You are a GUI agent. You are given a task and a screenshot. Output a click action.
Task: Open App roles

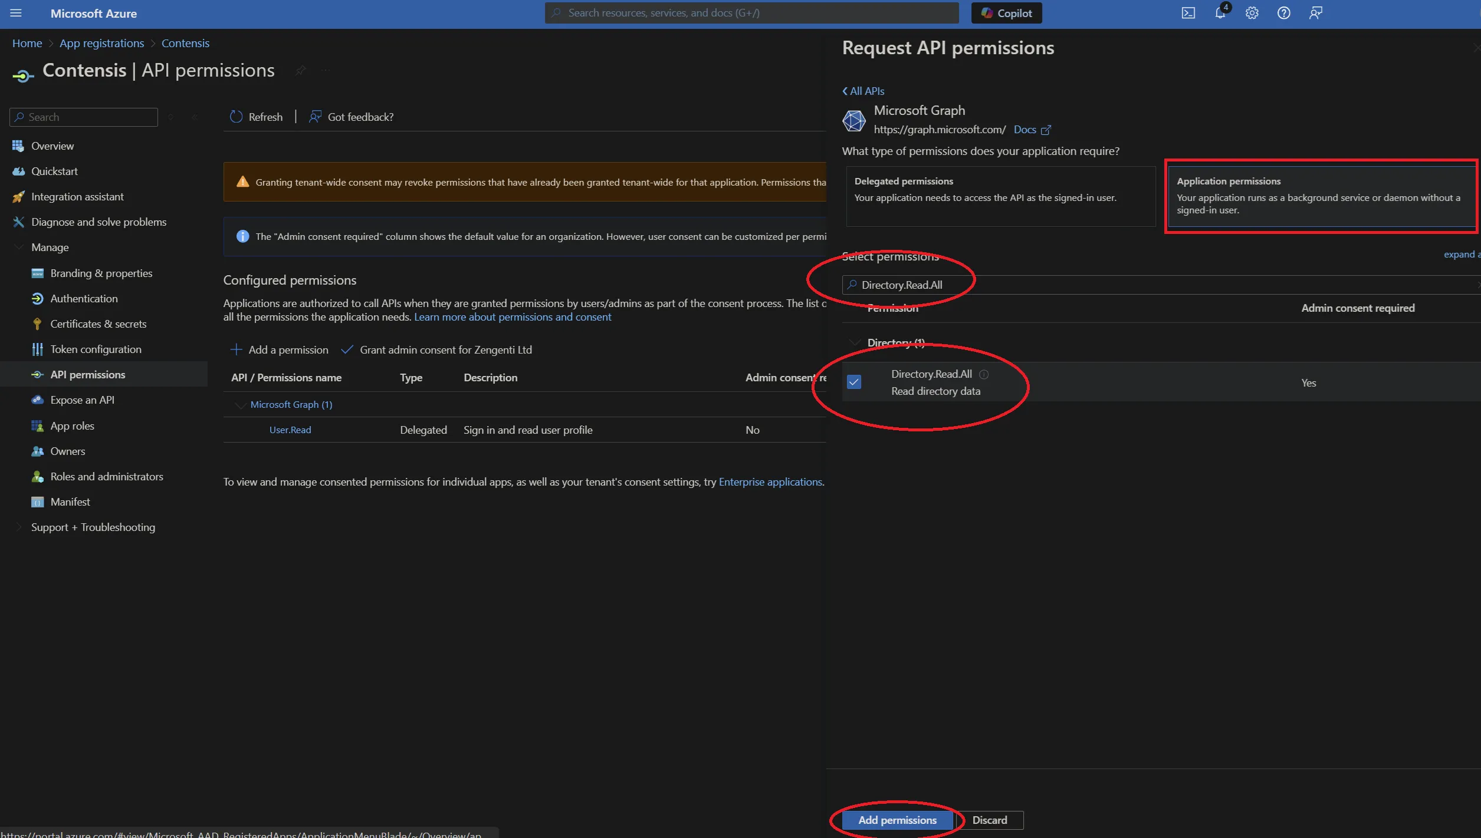[72, 425]
